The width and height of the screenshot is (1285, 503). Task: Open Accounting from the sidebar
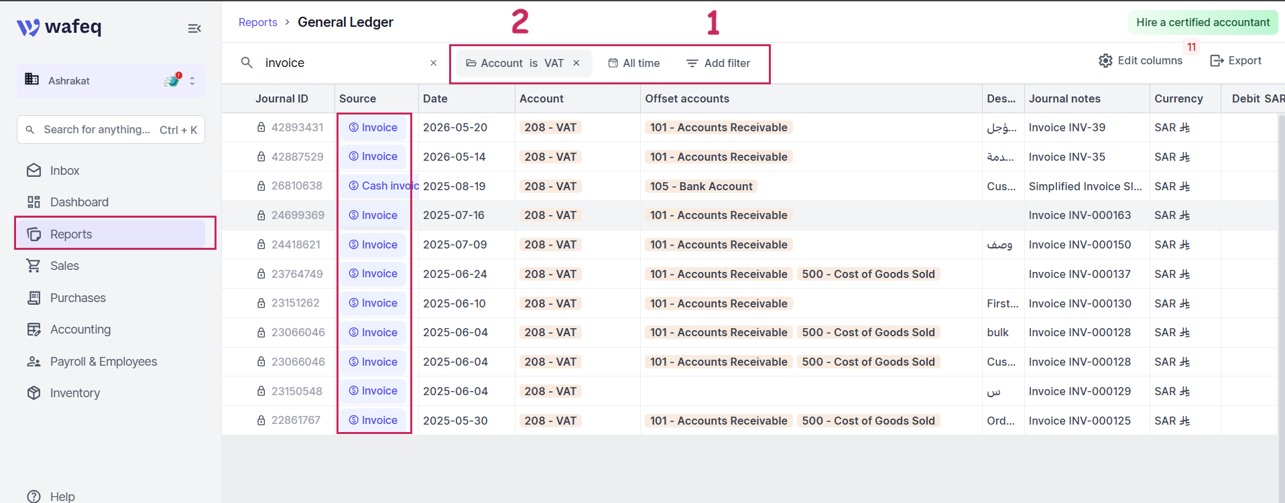(x=80, y=330)
